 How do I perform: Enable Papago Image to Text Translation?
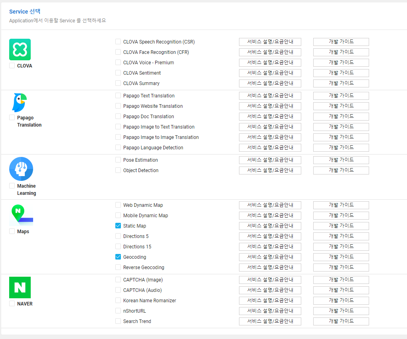coord(118,127)
